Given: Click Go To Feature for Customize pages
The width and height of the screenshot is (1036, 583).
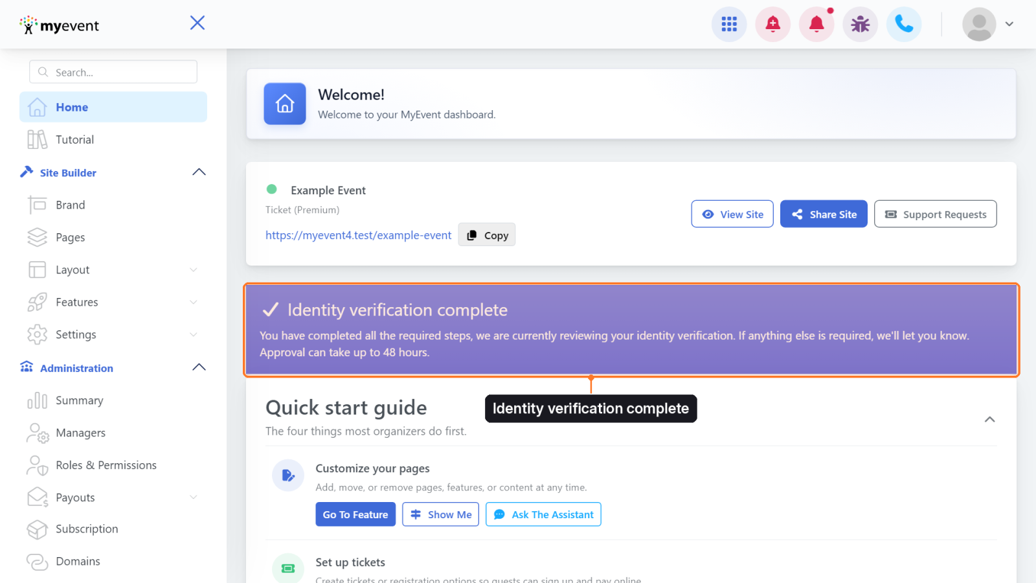Looking at the screenshot, I should pyautogui.click(x=355, y=514).
